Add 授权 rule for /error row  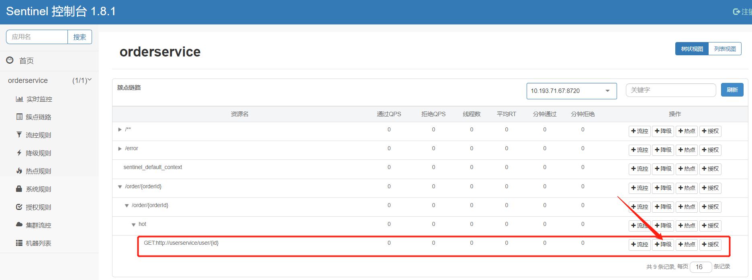(710, 150)
